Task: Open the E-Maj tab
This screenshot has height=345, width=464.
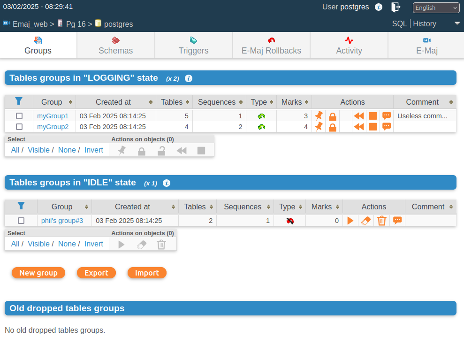Action: (x=427, y=46)
